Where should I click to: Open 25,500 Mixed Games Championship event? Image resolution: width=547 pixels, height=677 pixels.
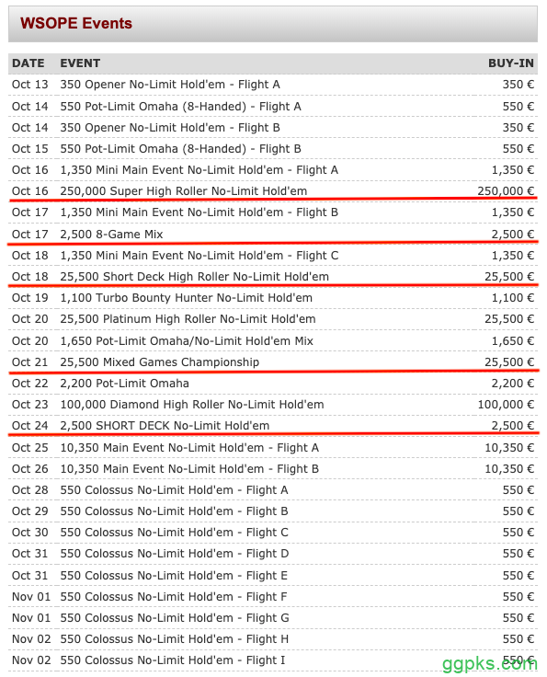click(x=160, y=361)
